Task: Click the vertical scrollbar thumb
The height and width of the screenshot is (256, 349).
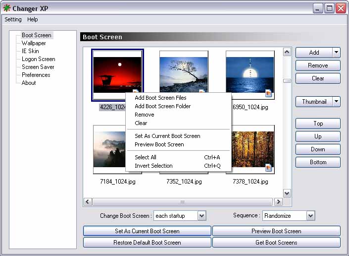Action: pos(287,81)
